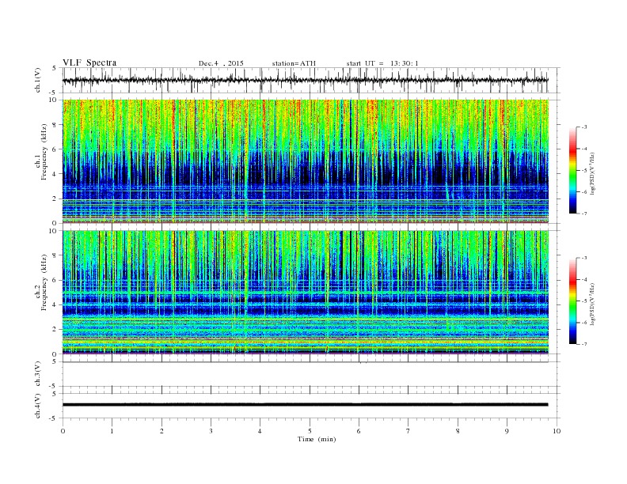Click the "-7" tick on ch.2 colorbar
The width and height of the screenshot is (627, 484).
(584, 344)
